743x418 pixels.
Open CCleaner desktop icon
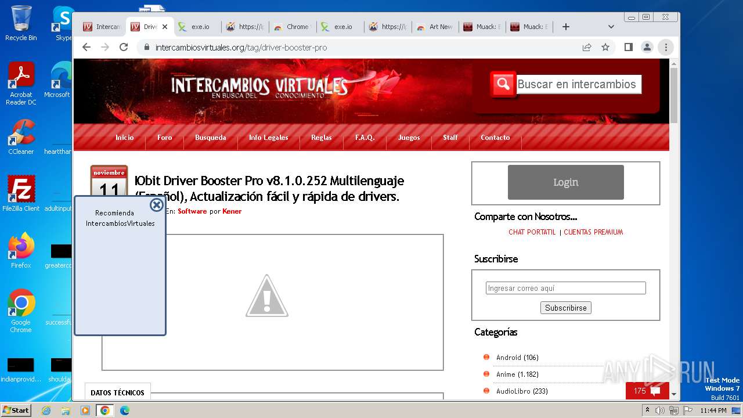point(21,137)
